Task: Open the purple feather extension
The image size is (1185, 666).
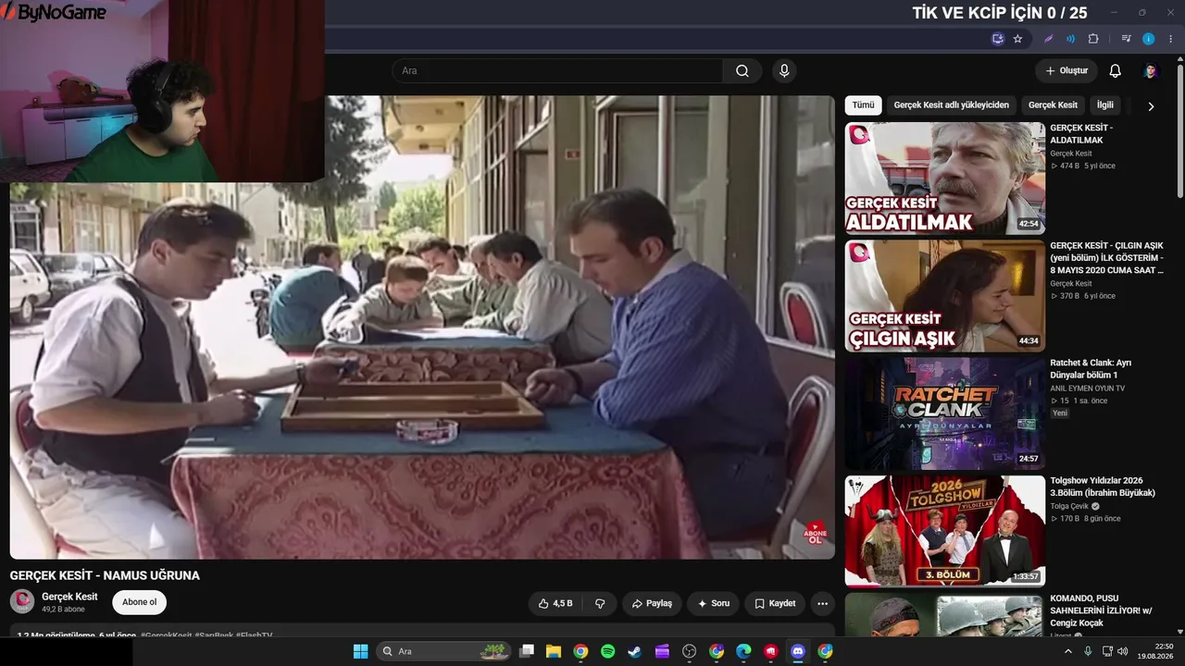Action: [x=1048, y=39]
